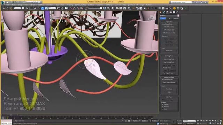This screenshot has height=125, width=223.
Task: Click the Use Pivot Point Center icon
Action: click(58, 8)
